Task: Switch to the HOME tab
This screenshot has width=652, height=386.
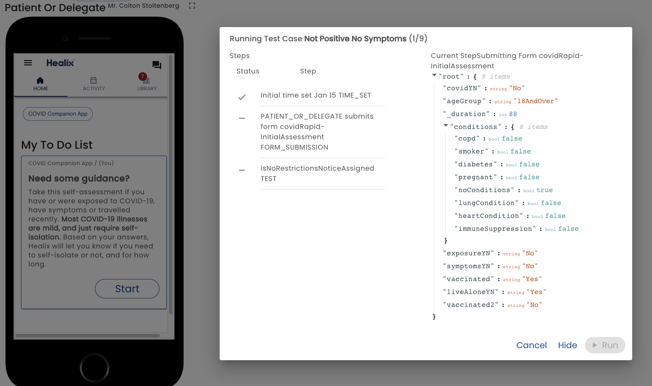Action: pyautogui.click(x=41, y=84)
